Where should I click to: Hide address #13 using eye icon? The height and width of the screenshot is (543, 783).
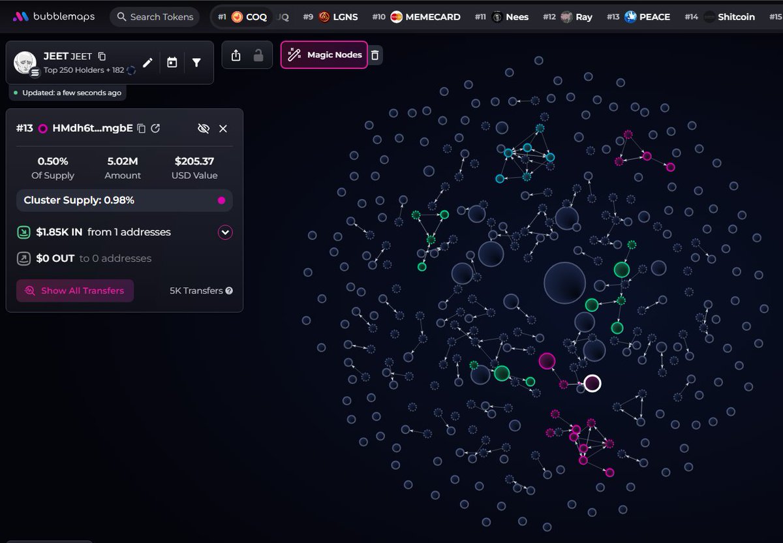click(x=204, y=129)
